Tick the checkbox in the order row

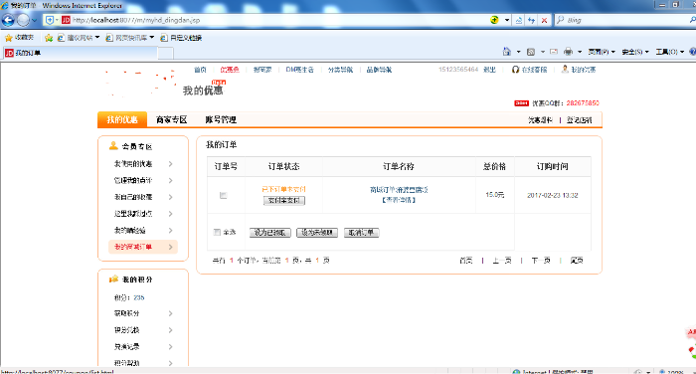click(223, 195)
